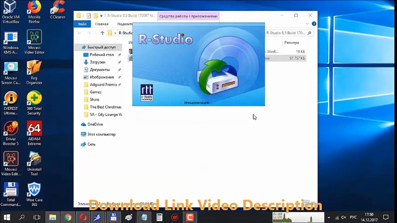Open the Quick Access Toolbar customize dropdown
This screenshot has width=397, height=223.
(x=101, y=16)
